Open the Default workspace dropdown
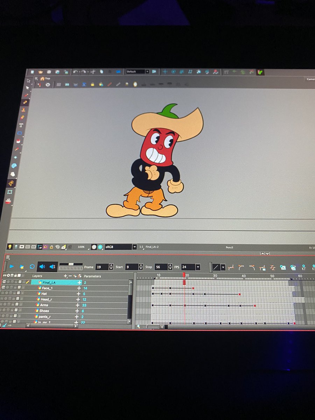Viewport: 315px width, 420px height. click(x=147, y=71)
